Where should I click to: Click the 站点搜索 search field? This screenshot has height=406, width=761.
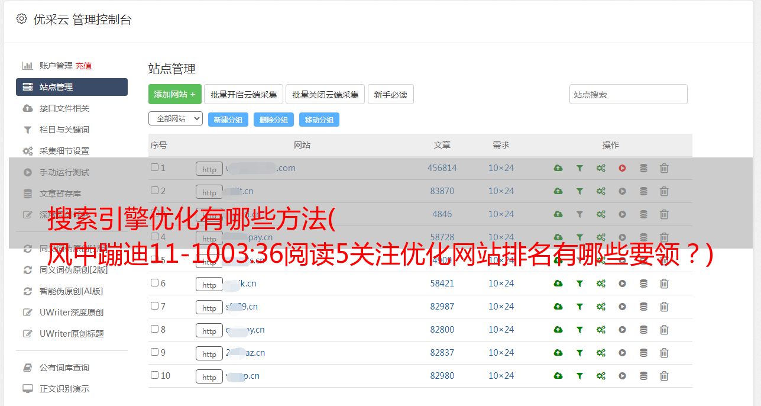tap(629, 94)
